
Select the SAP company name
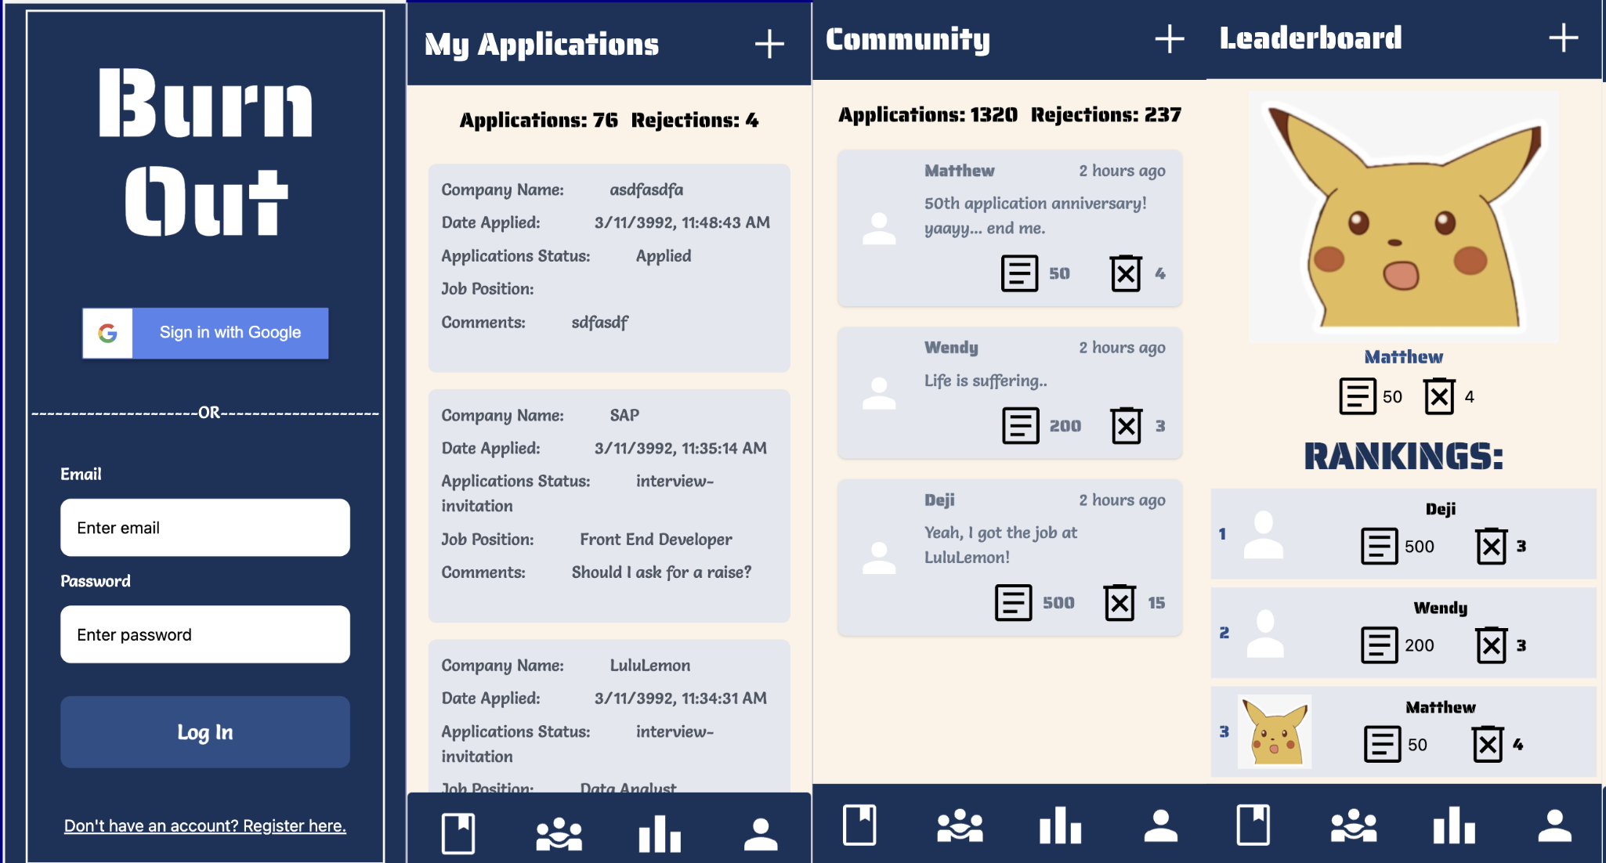[x=624, y=415]
